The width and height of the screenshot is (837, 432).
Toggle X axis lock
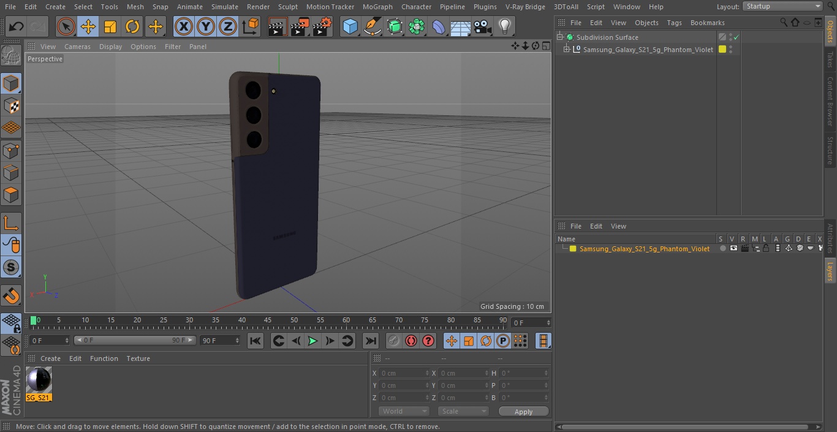184,27
